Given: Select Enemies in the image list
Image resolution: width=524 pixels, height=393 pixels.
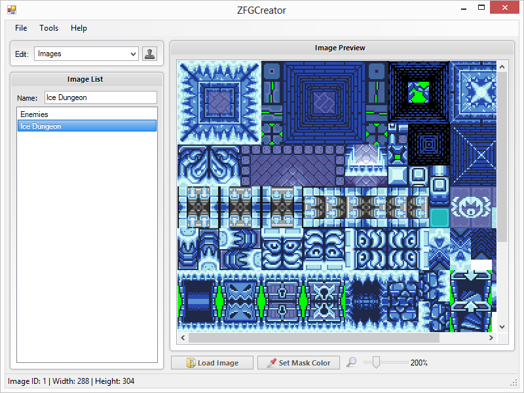Looking at the screenshot, I should click(x=87, y=114).
